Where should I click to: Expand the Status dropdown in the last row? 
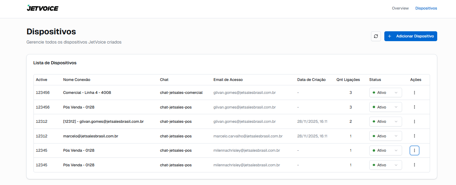point(385,165)
